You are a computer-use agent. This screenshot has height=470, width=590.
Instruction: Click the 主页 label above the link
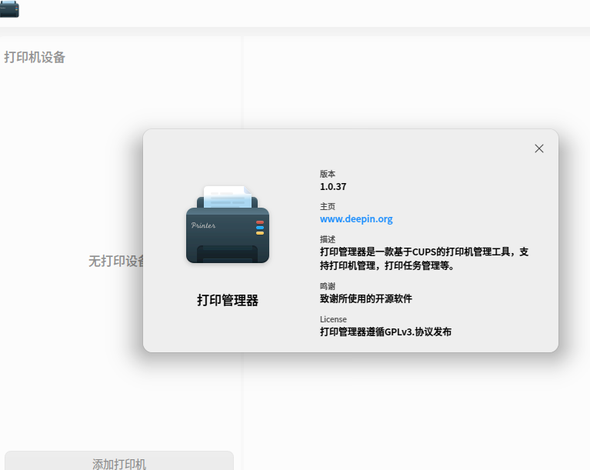(x=328, y=206)
